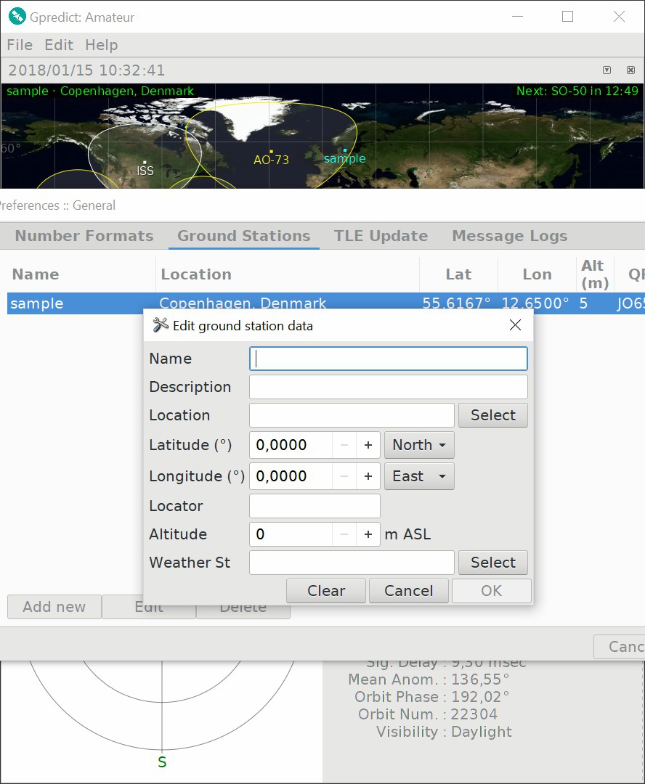This screenshot has width=645, height=784.
Task: Open the Edit menu
Action: point(59,45)
